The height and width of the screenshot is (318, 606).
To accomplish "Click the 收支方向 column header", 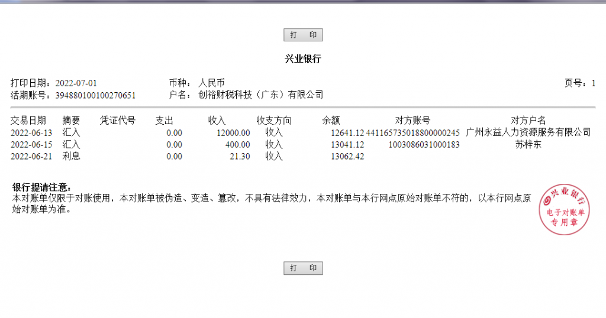I will coord(274,121).
